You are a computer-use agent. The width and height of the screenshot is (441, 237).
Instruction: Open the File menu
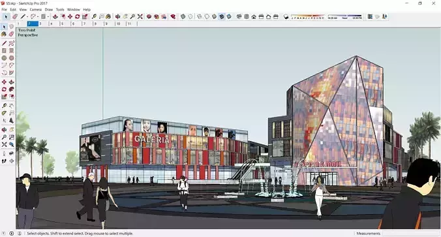4,9
